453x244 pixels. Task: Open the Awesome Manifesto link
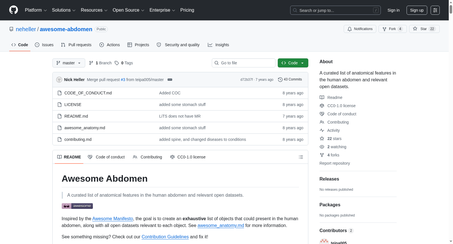113,219
